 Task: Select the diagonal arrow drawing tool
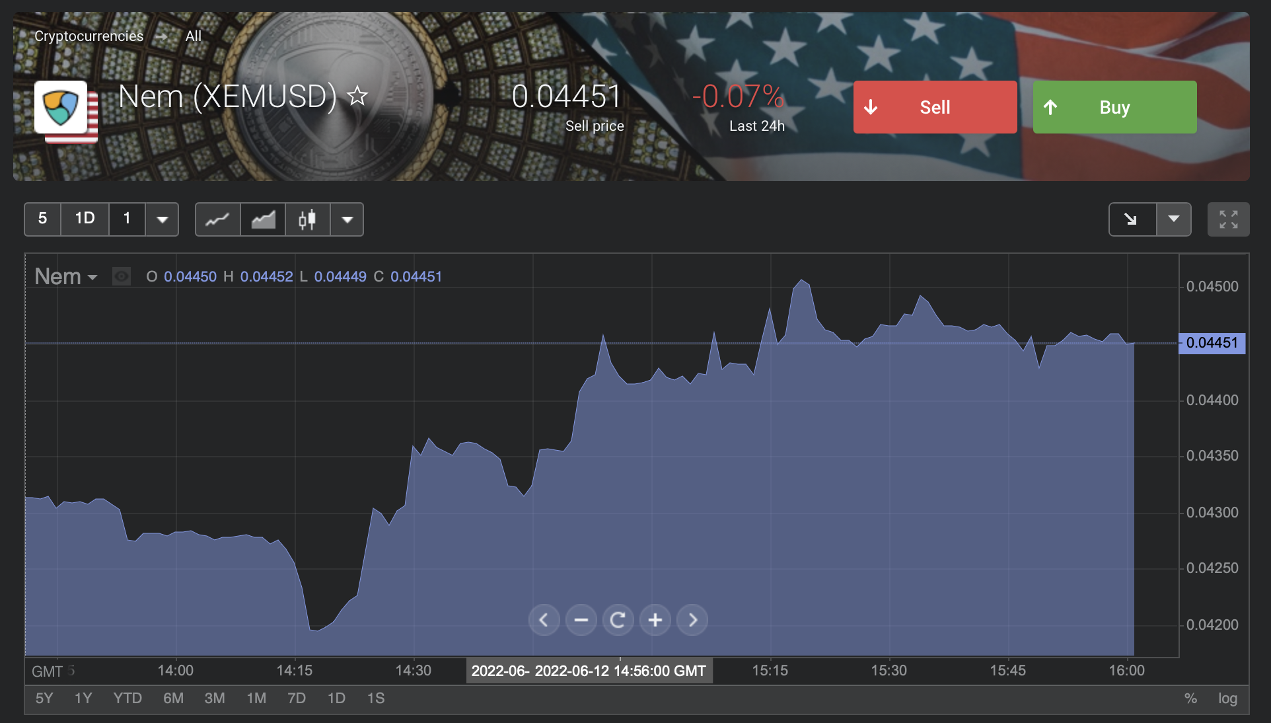click(1132, 219)
